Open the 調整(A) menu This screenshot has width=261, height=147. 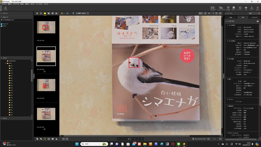click(x=27, y=4)
